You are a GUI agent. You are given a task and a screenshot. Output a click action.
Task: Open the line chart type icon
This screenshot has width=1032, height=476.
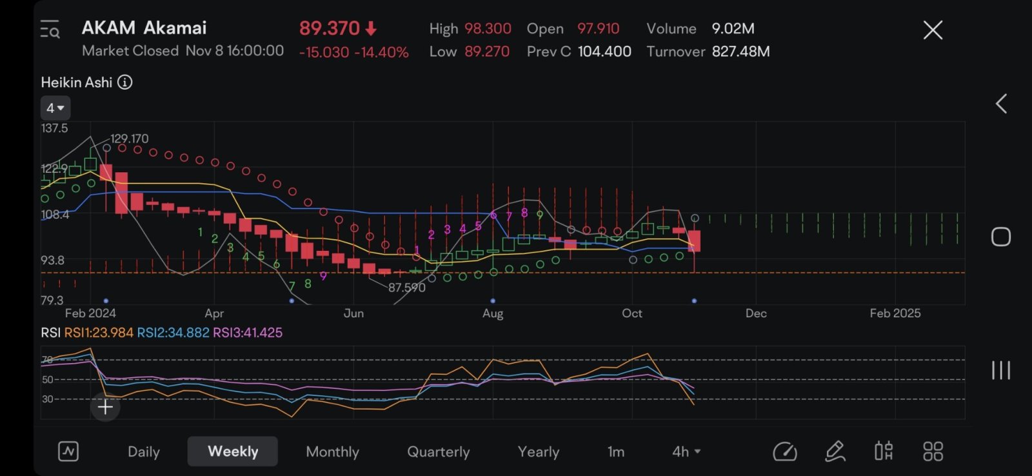point(68,451)
